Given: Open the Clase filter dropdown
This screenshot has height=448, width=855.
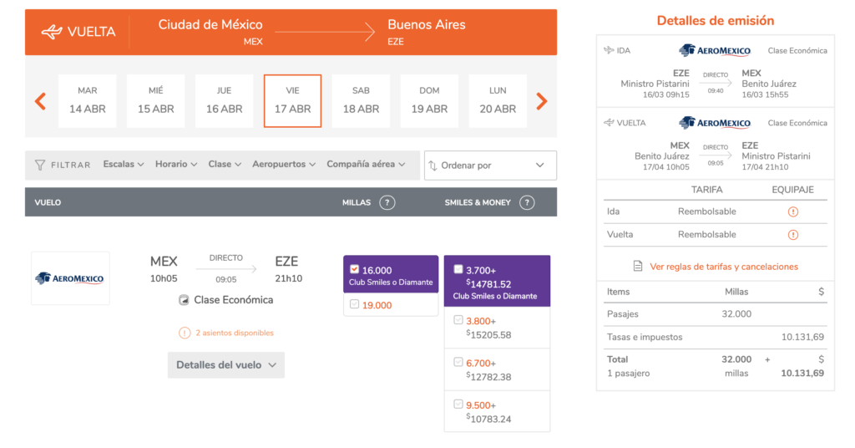Looking at the screenshot, I should click(225, 165).
